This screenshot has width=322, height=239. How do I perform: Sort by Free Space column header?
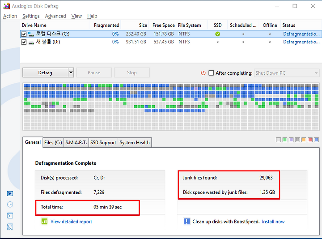pyautogui.click(x=162, y=25)
